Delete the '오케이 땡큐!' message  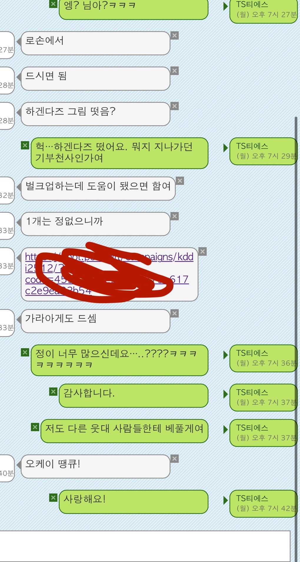[x=175, y=459]
